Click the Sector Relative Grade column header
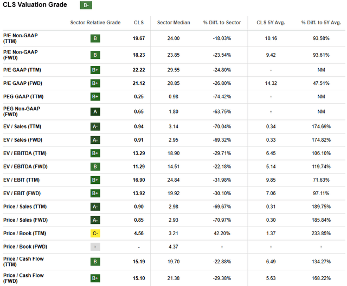The height and width of the screenshot is (286, 347). (95, 23)
